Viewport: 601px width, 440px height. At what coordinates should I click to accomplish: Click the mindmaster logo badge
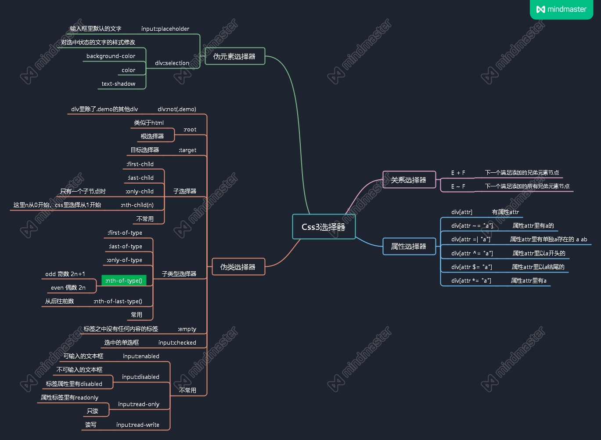coord(561,9)
